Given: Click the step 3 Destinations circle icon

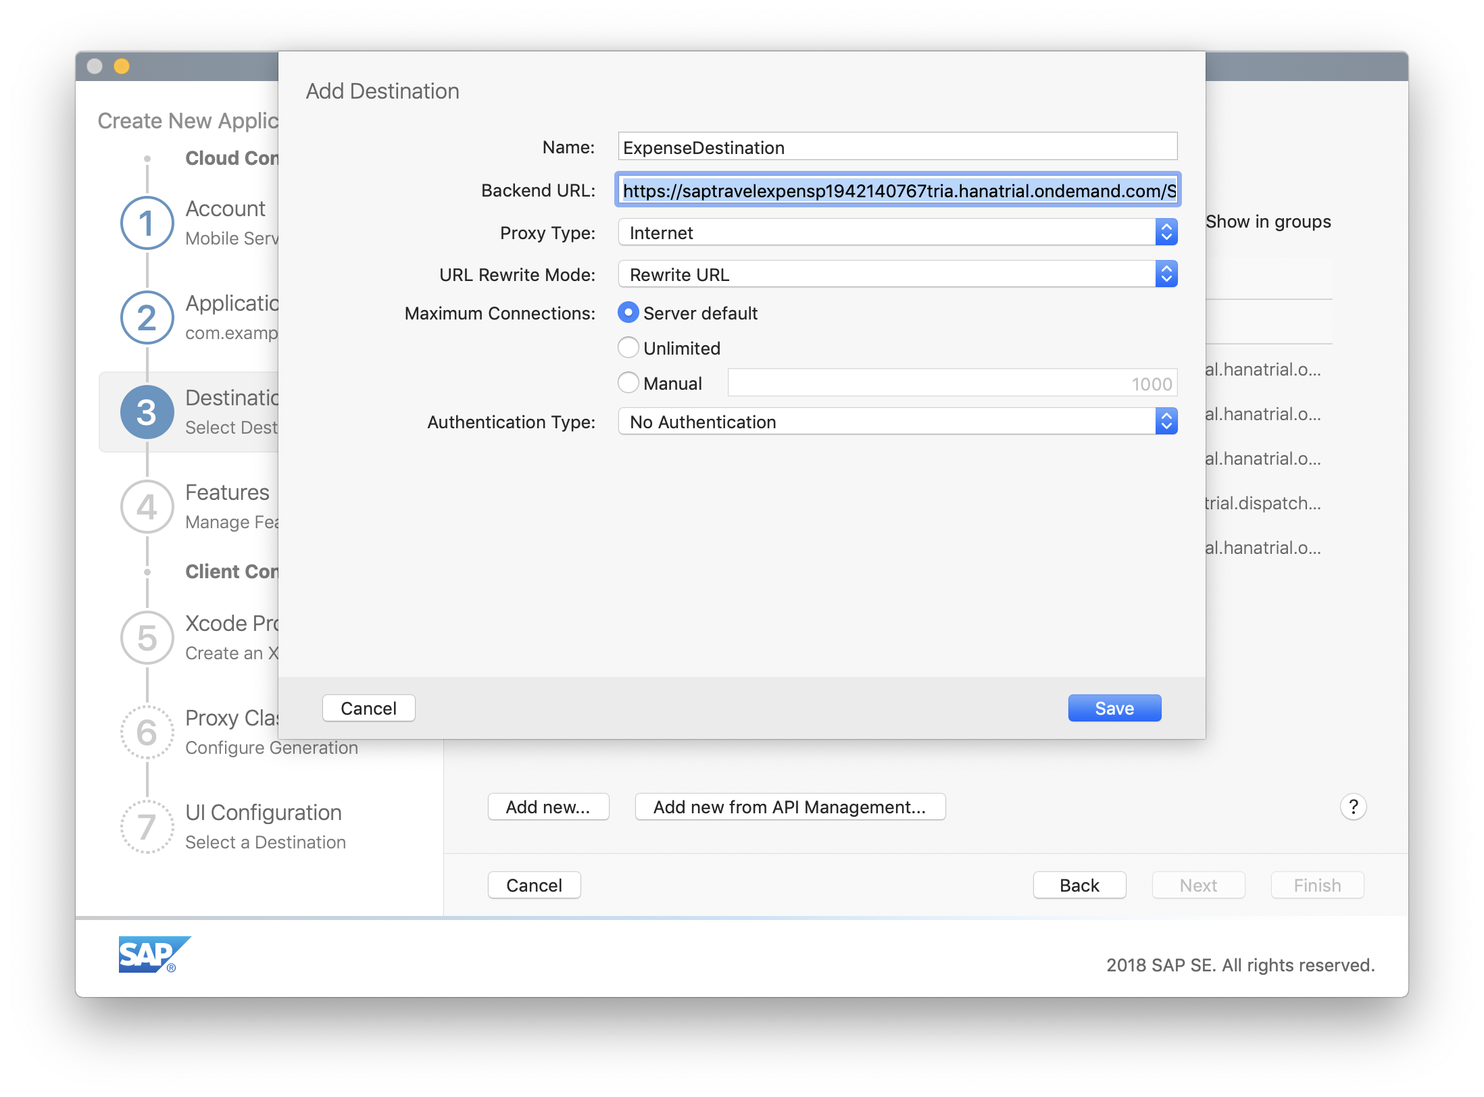Looking at the screenshot, I should [x=147, y=412].
